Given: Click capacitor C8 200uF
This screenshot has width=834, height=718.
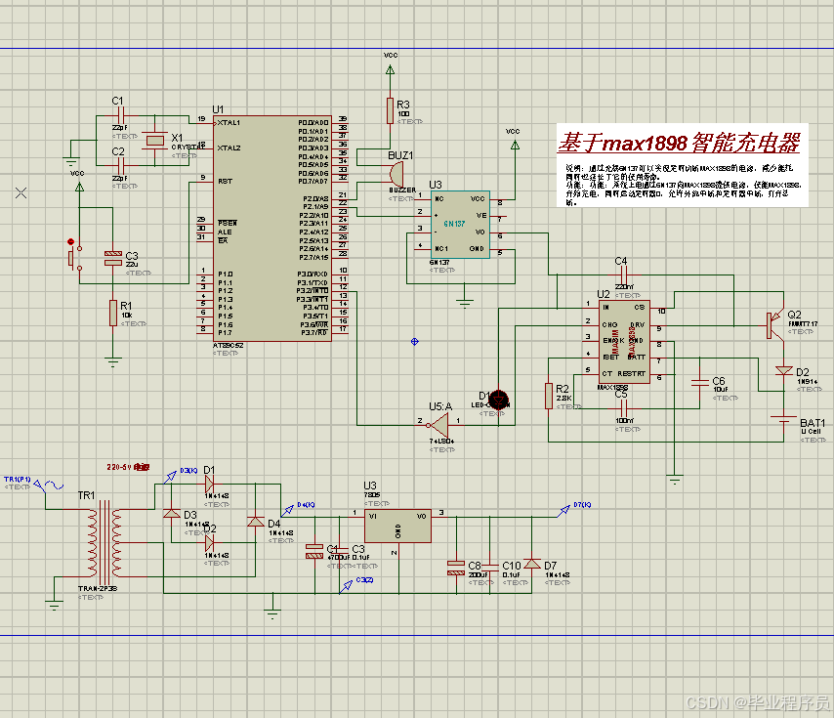Looking at the screenshot, I should (456, 568).
